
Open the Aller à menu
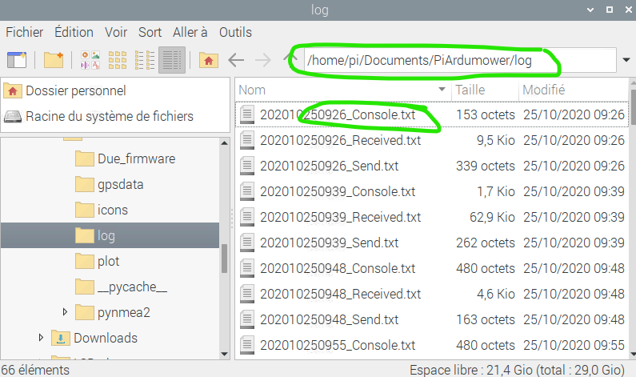point(190,32)
